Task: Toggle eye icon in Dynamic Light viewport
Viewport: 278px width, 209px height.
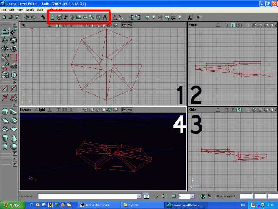Action: point(124,110)
